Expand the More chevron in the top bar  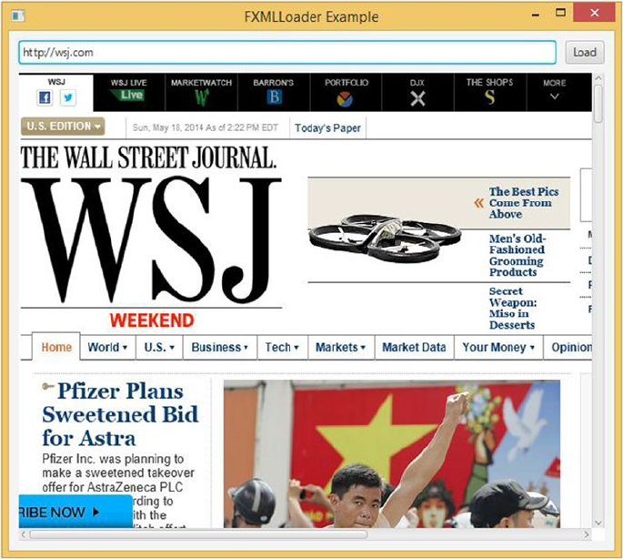[x=554, y=97]
